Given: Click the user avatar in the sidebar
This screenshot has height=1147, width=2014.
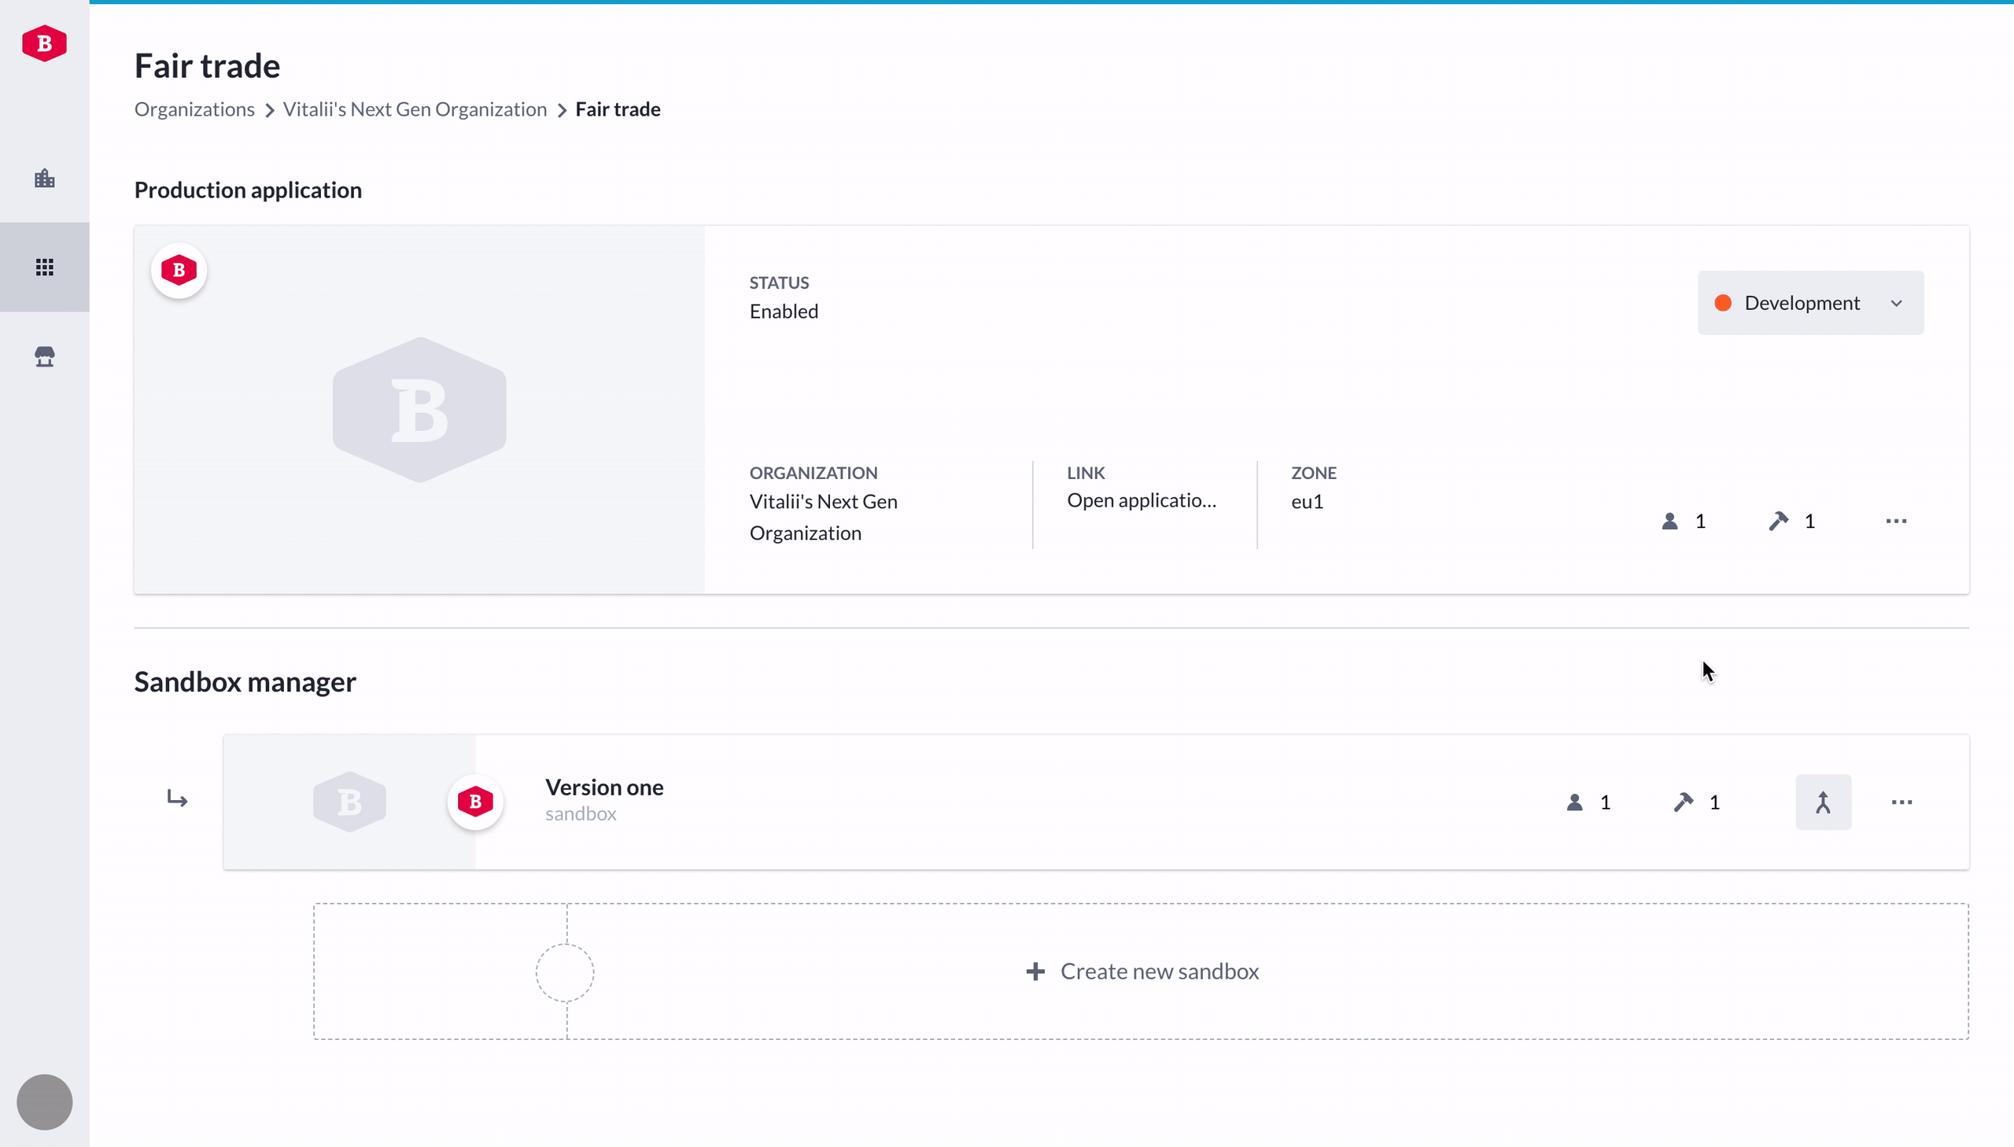Looking at the screenshot, I should coord(44,1101).
